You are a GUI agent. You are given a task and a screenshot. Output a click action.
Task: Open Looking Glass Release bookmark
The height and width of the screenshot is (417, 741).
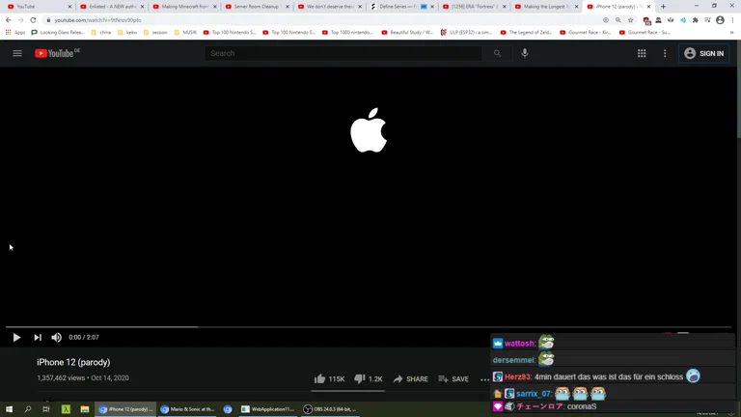(58, 33)
